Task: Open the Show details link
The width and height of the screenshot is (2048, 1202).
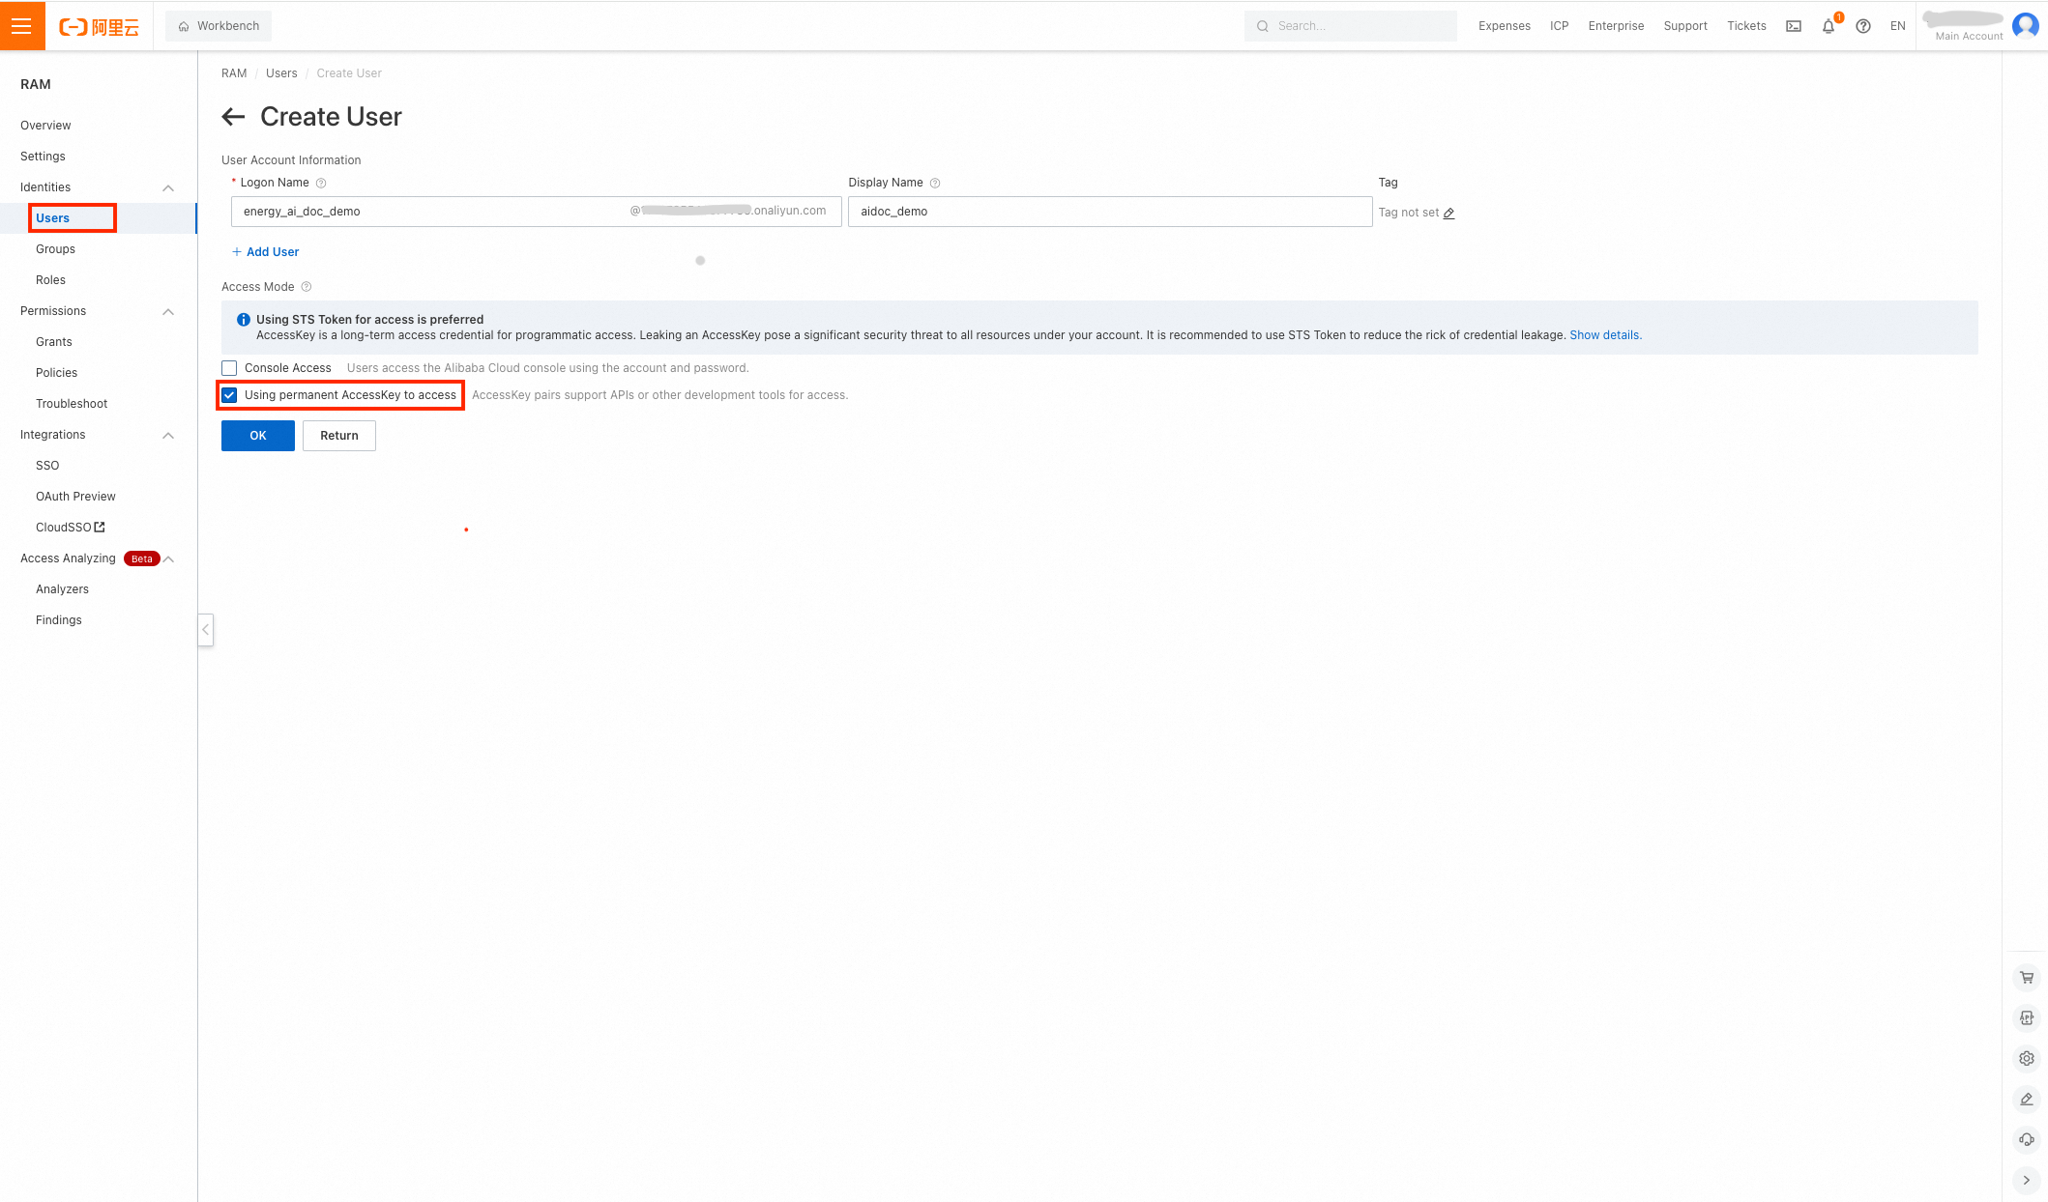Action: click(x=1604, y=334)
